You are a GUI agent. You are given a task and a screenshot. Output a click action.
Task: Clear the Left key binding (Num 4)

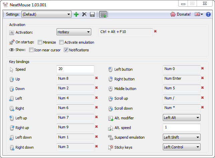click(97, 98)
